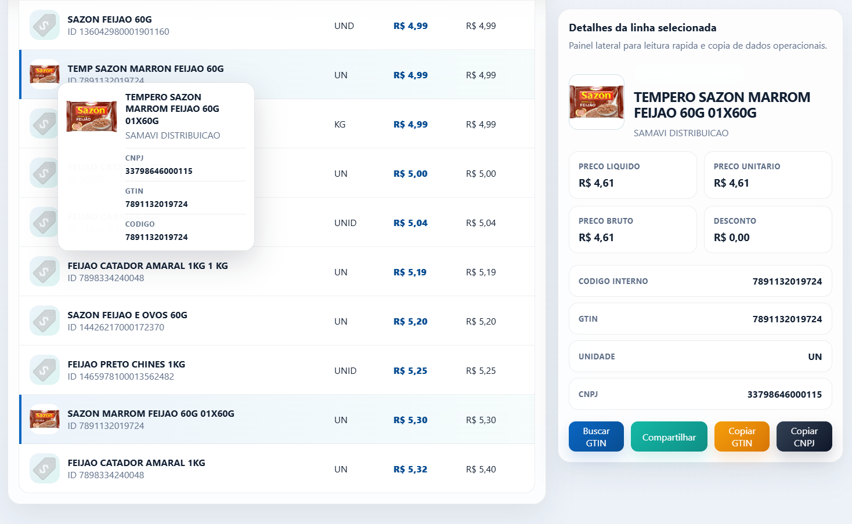852x524 pixels.
Task: Click the product image in the details side panel
Action: coord(597,102)
